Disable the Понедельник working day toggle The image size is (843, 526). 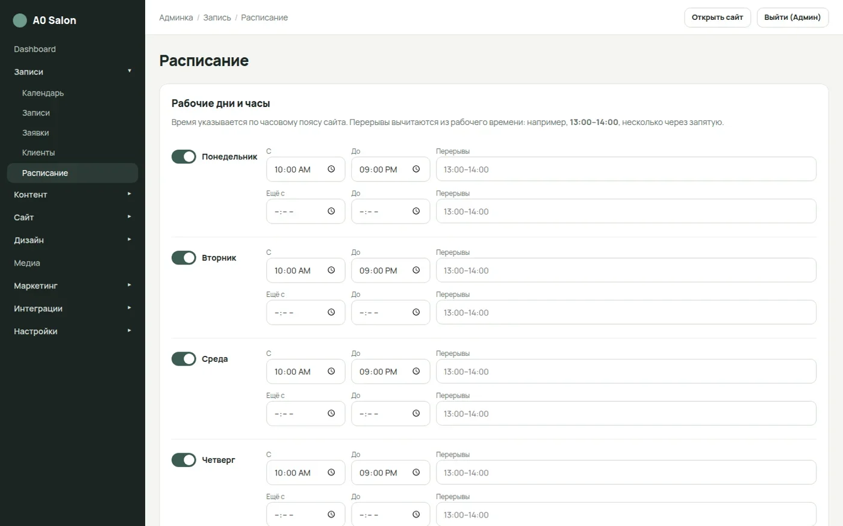184,157
